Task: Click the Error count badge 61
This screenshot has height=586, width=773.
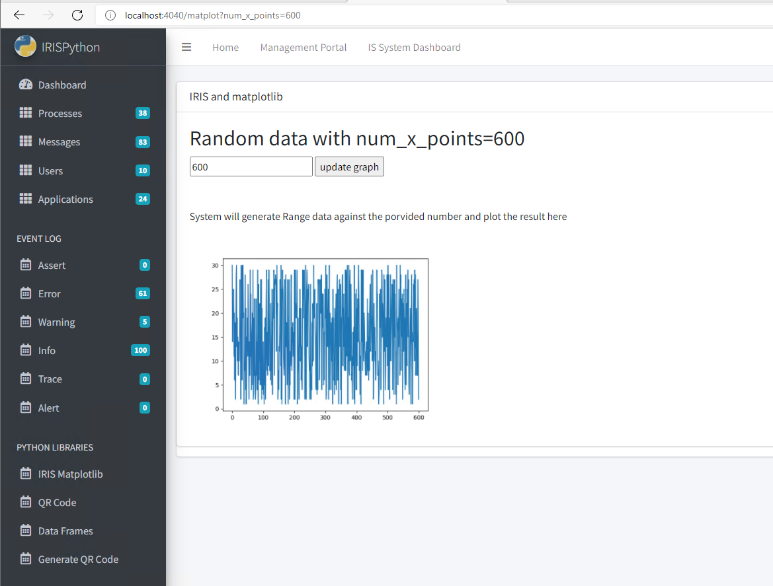Action: point(142,293)
